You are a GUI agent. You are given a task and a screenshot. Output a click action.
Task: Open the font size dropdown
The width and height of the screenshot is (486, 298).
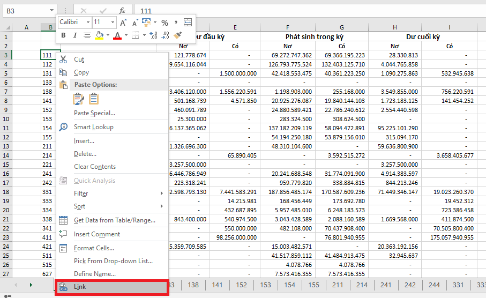113,23
